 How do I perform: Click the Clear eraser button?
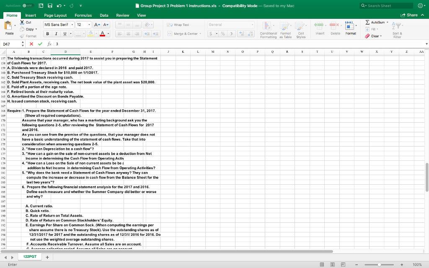click(x=372, y=36)
